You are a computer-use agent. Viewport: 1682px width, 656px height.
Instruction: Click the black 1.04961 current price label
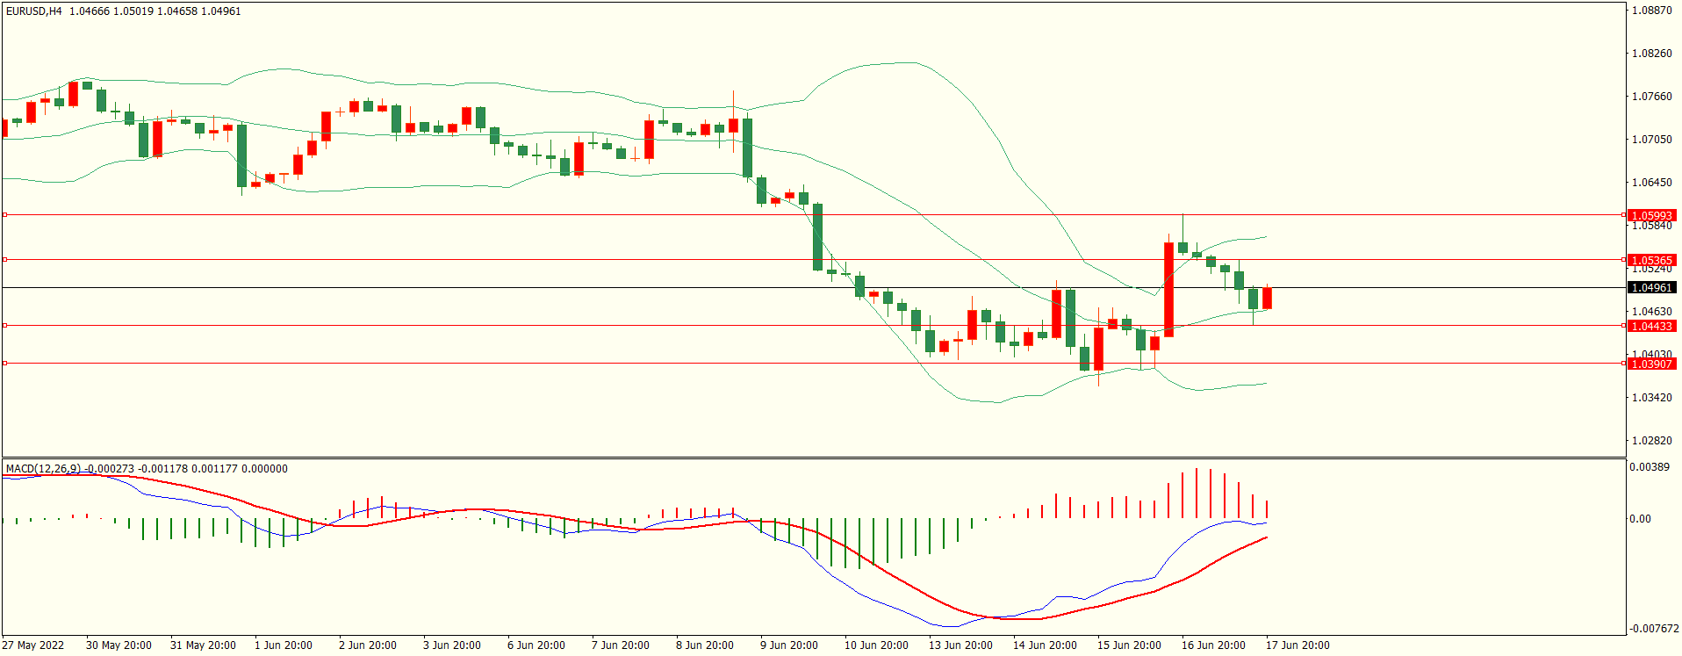(1651, 288)
